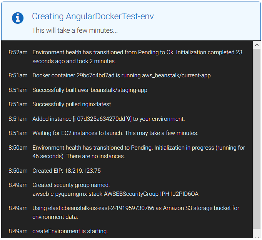Click the scrollbar up arrow

[x=257, y=45]
